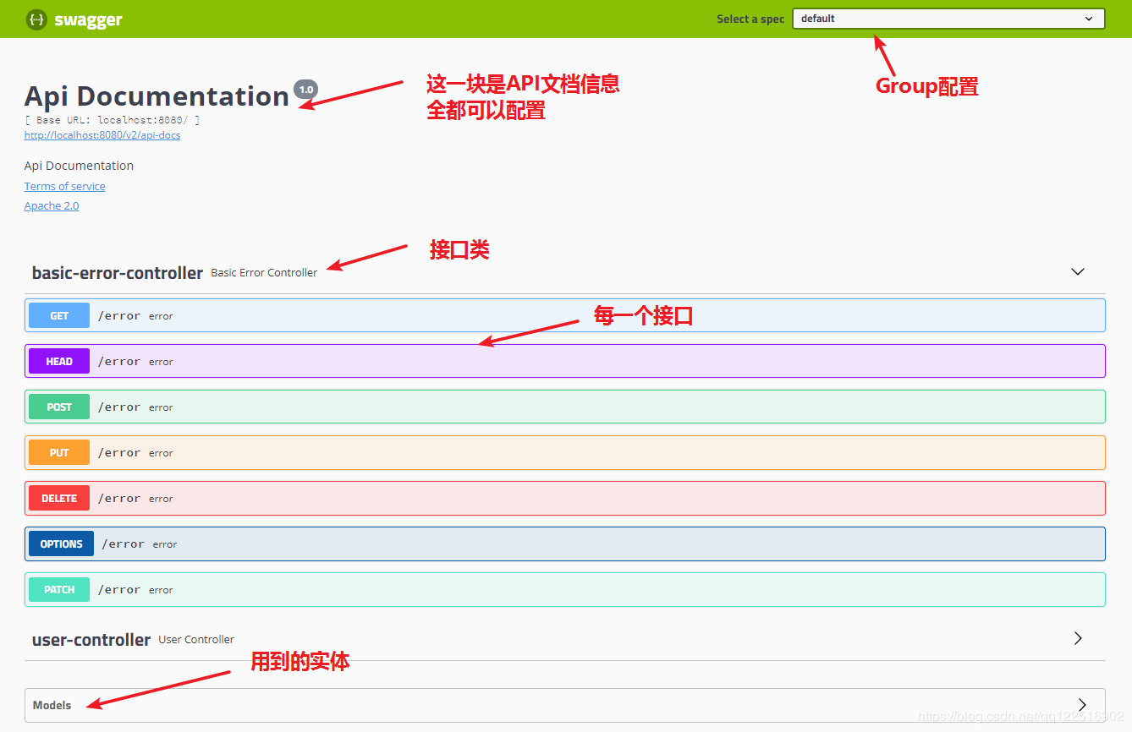Click the red DELETE method badge
This screenshot has height=732, width=1132.
click(x=59, y=499)
